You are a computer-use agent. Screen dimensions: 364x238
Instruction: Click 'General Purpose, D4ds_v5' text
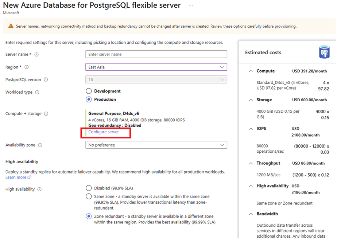coord(114,113)
